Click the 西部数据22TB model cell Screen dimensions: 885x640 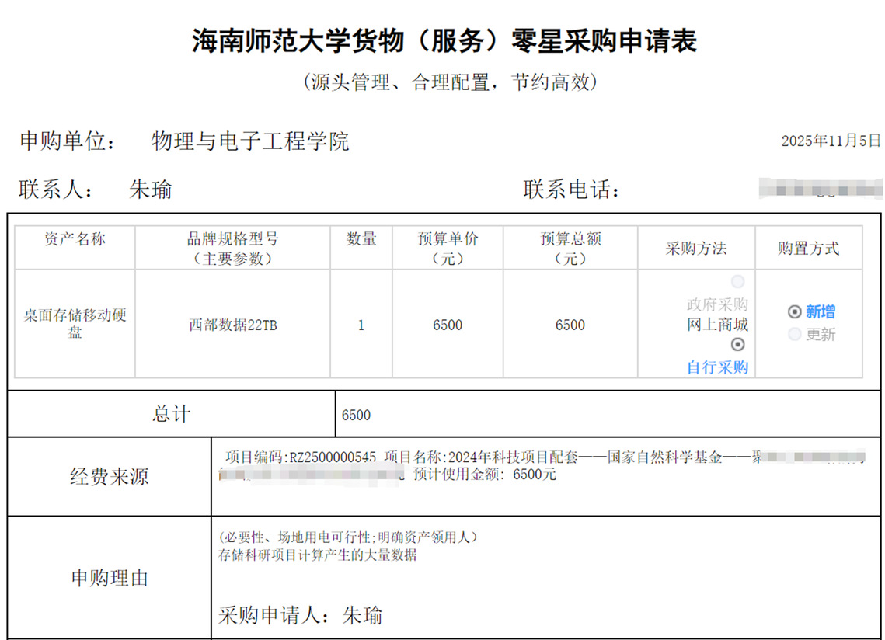pyautogui.click(x=232, y=325)
